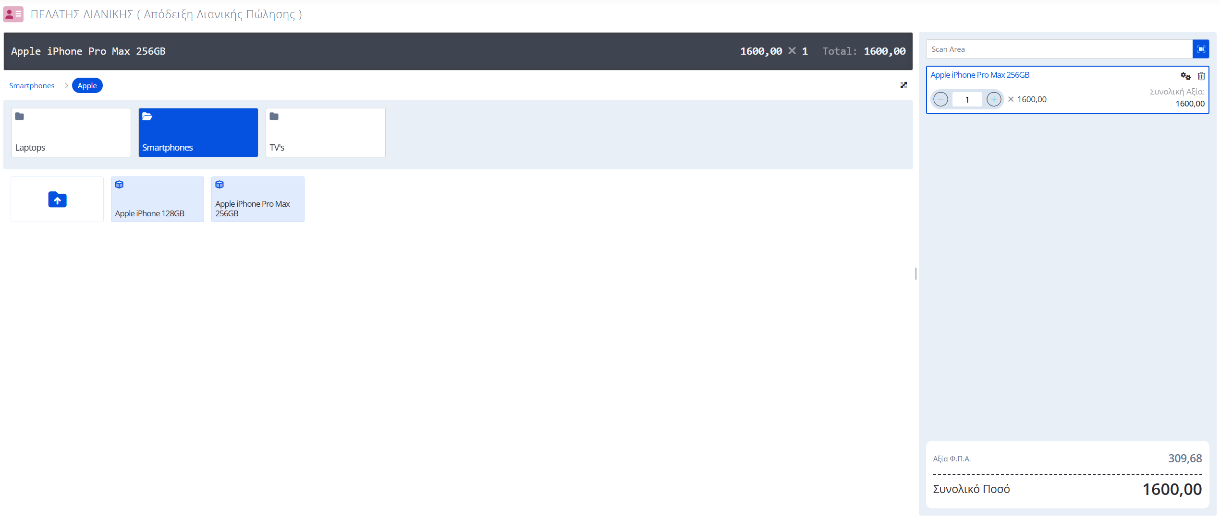The image size is (1220, 517).
Task: Click the breadcrumb chevron separator
Action: (x=66, y=85)
